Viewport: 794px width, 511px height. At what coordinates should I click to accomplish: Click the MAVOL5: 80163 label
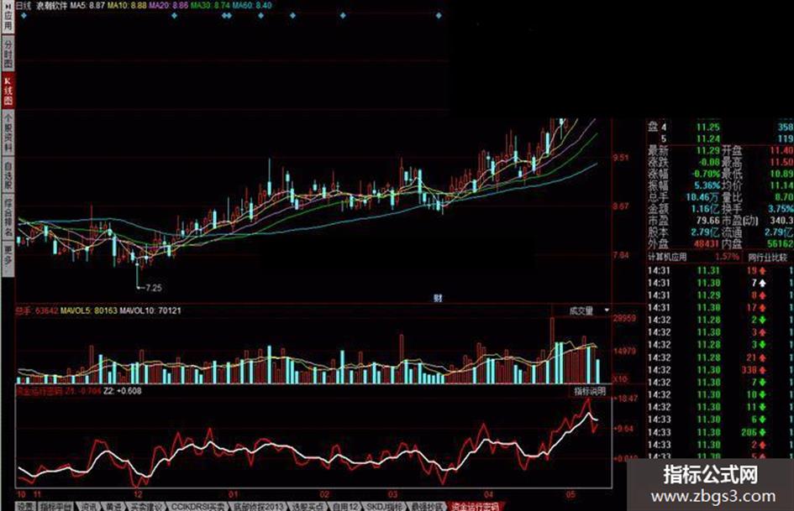pyautogui.click(x=88, y=310)
